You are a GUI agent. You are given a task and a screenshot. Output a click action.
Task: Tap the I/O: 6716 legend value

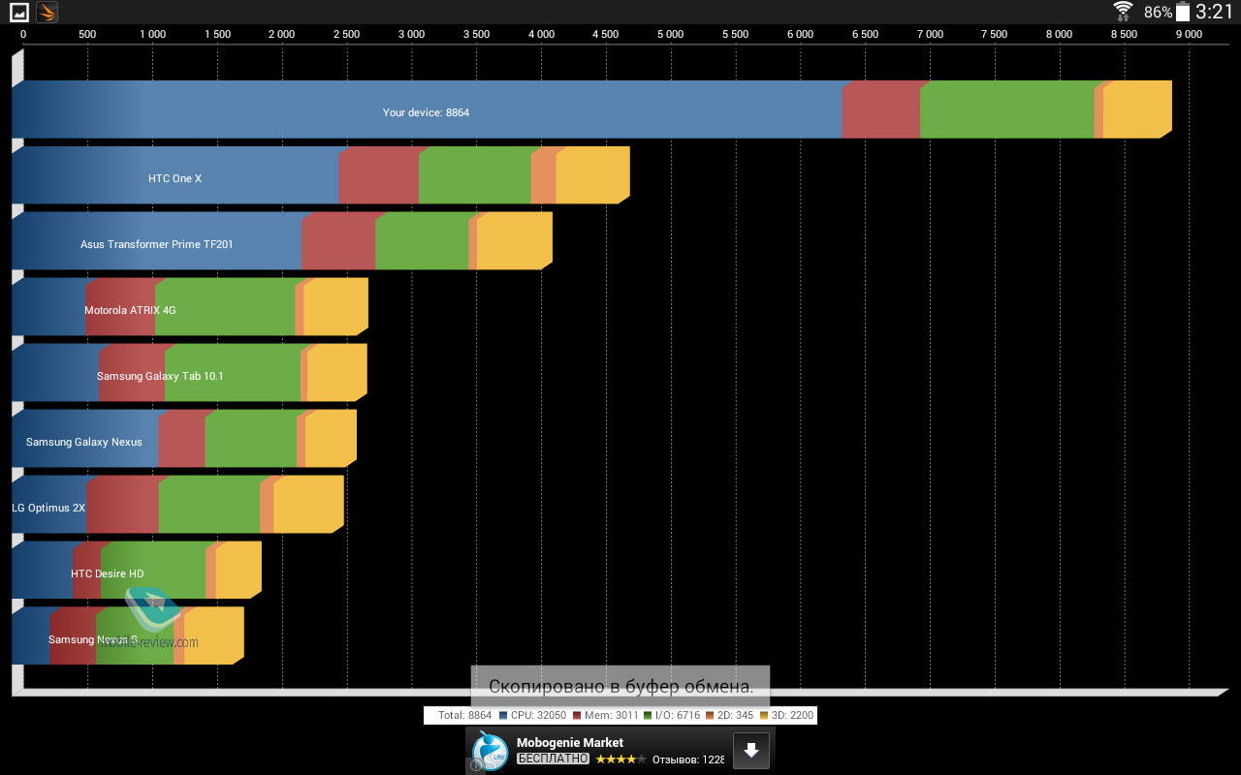tap(677, 716)
